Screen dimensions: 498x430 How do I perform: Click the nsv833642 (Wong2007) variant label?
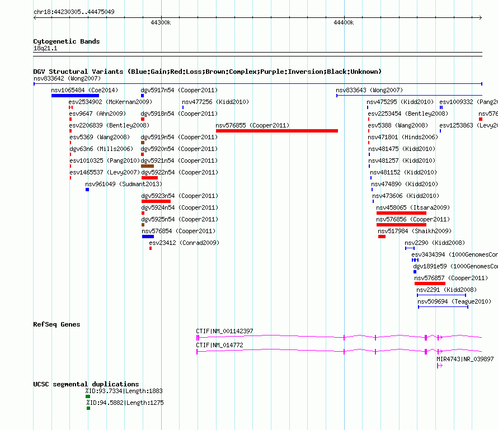point(67,78)
